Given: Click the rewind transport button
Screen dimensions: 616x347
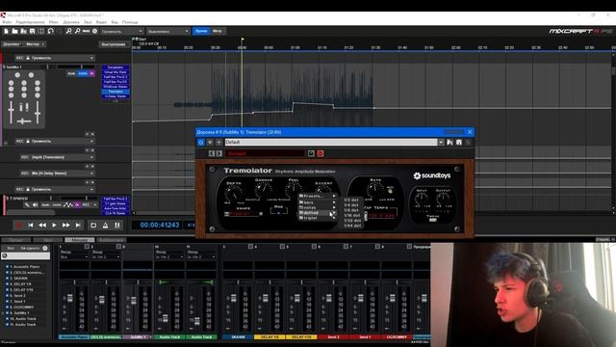Looking at the screenshot, I should (42, 225).
